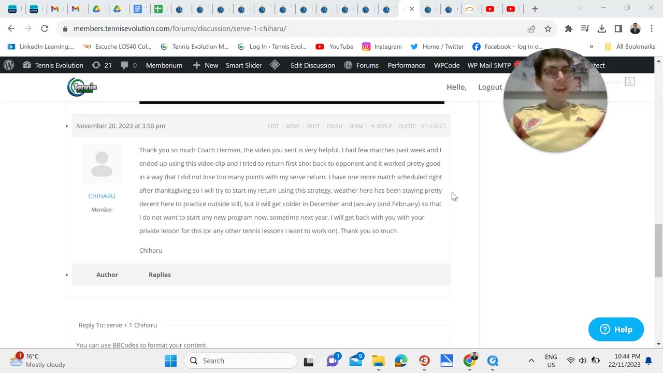Open the LinkedIn Learning bookmark
663x373 pixels.
click(41, 47)
